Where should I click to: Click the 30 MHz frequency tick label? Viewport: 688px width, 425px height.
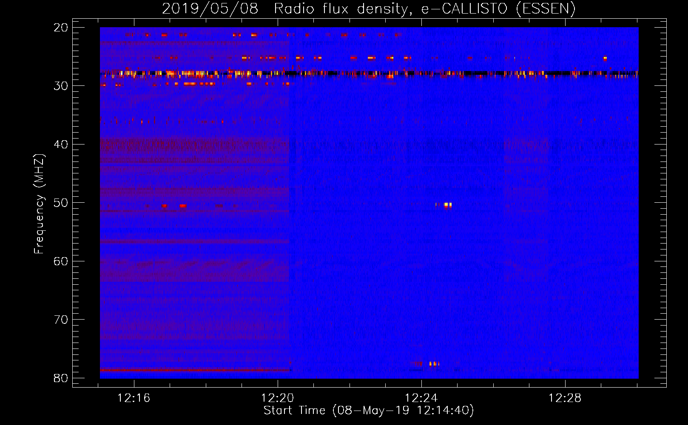(61, 86)
